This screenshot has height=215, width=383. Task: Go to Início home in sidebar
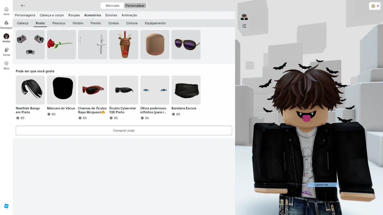6,11
